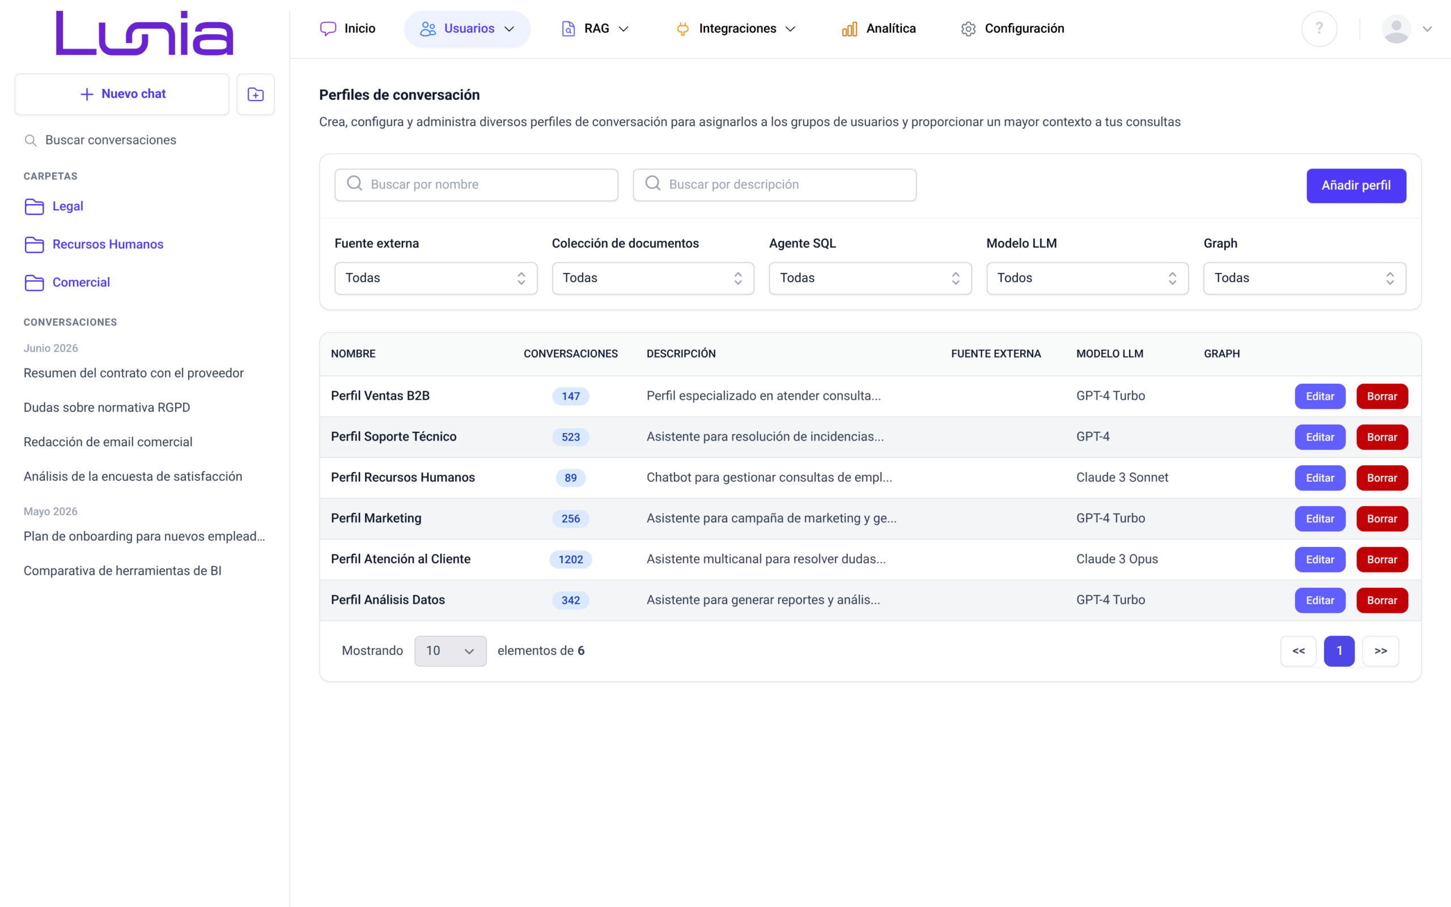Open the Colección de documentos dropdown
1451x907 pixels.
tap(653, 278)
